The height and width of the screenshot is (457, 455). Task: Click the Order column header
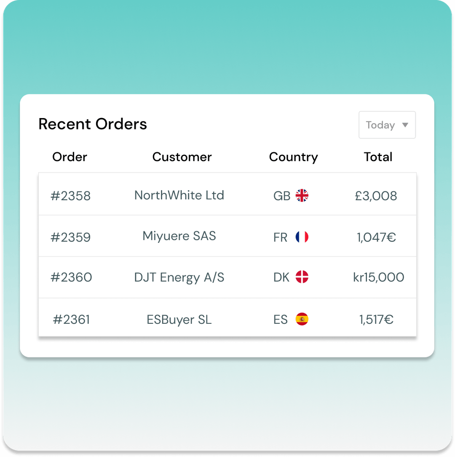pyautogui.click(x=70, y=157)
